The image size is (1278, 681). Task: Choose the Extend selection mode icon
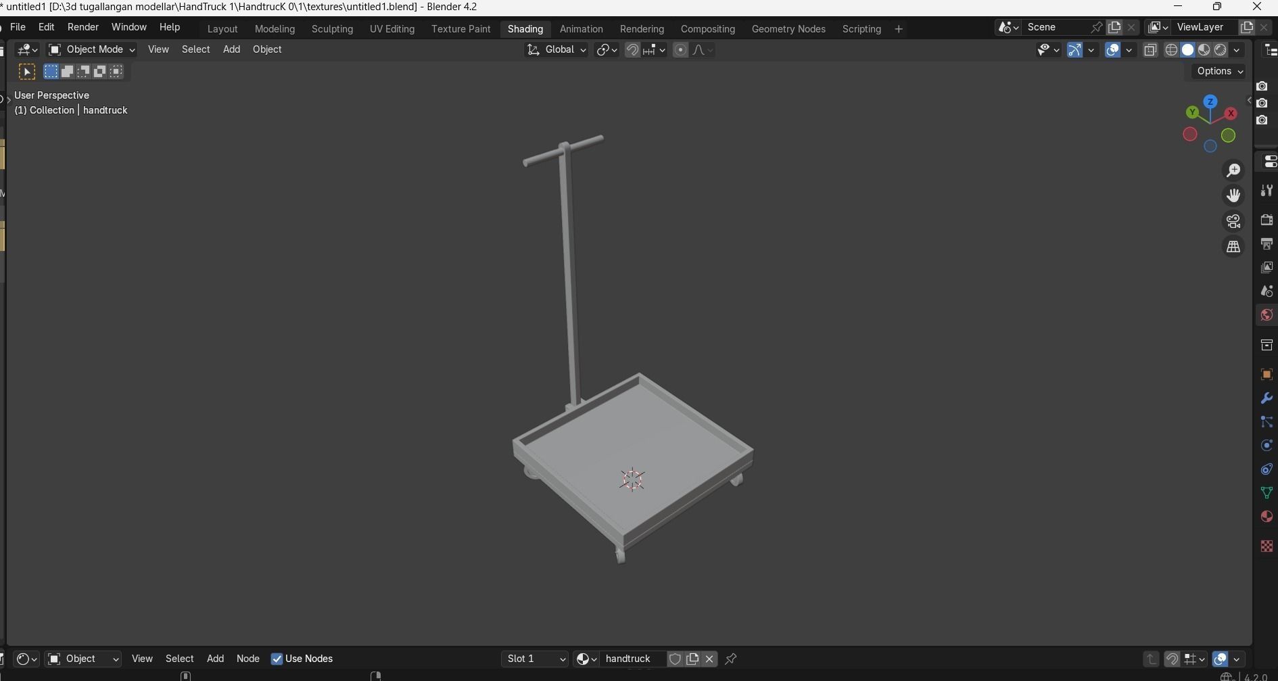tap(67, 72)
